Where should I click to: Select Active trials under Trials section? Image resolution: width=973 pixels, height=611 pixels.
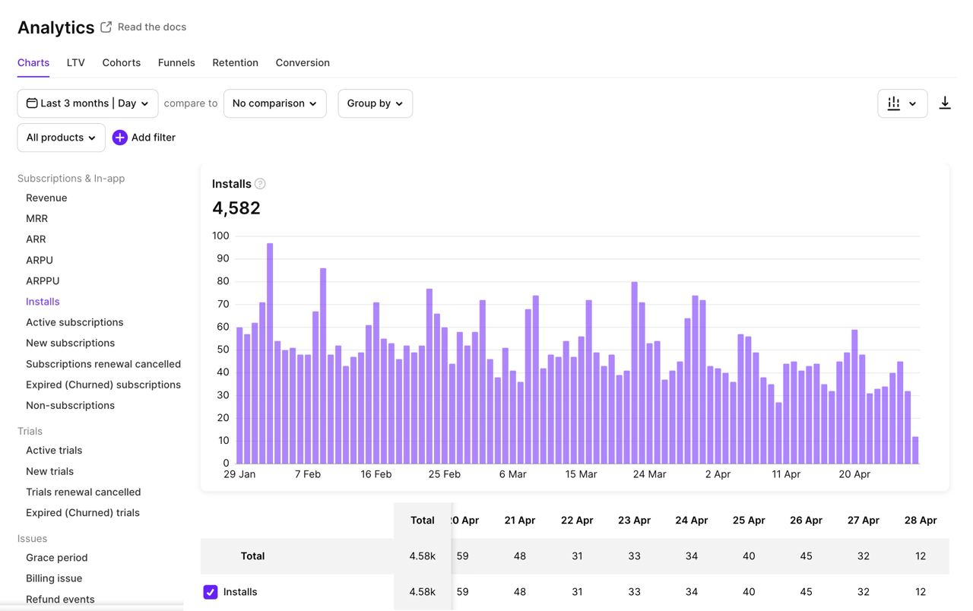pos(53,450)
